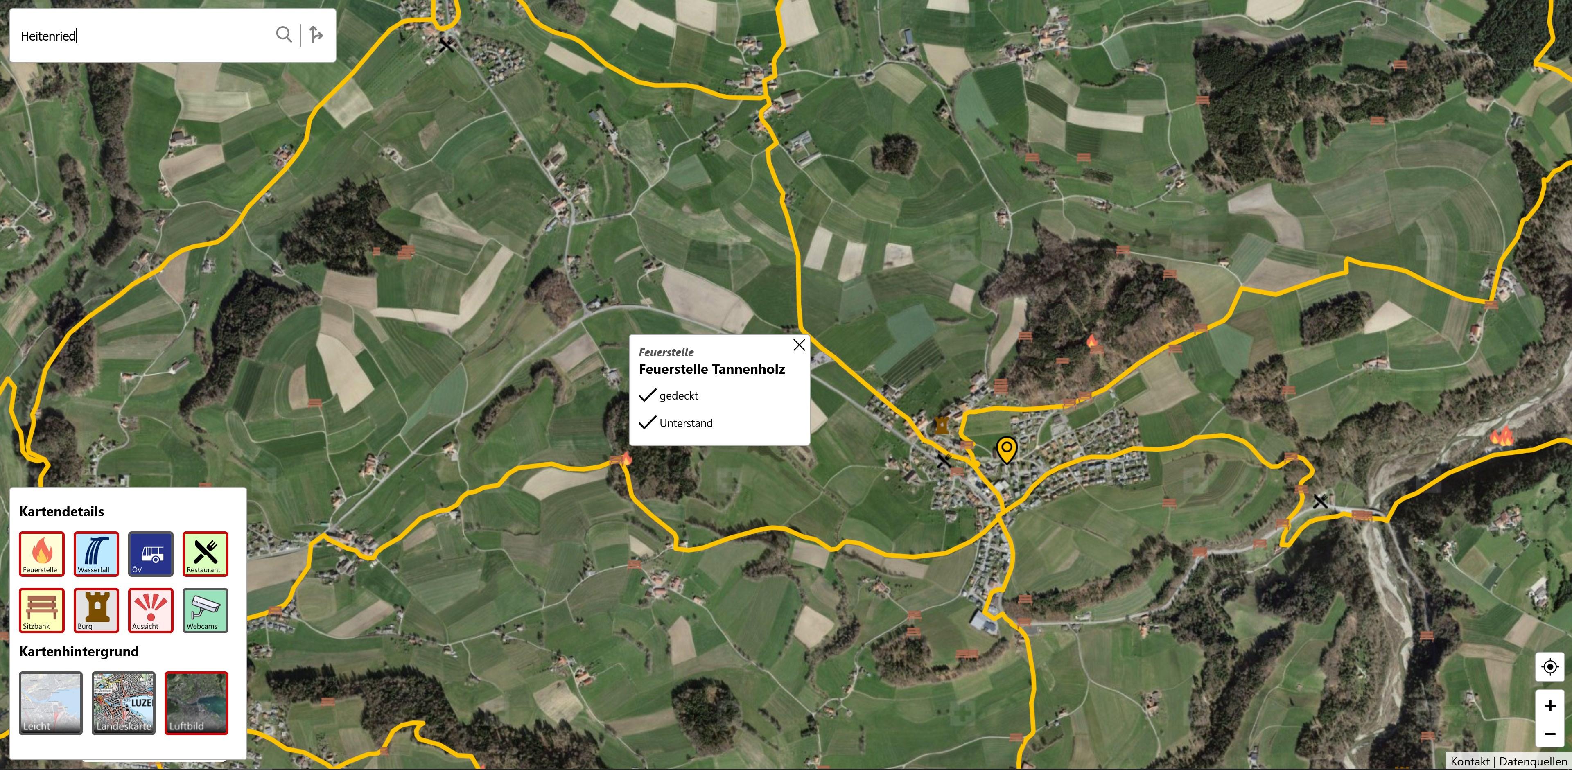
Task: Toggle Feuerstelle map layer
Action: point(41,553)
